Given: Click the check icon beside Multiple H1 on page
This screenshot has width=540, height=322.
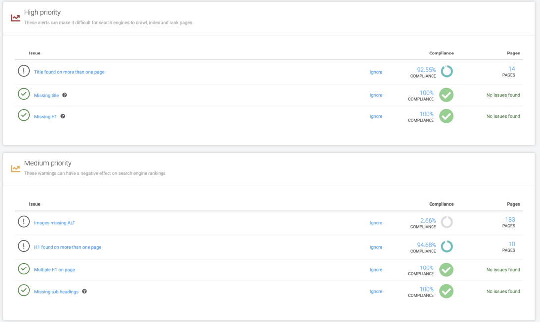Looking at the screenshot, I should pos(23,269).
